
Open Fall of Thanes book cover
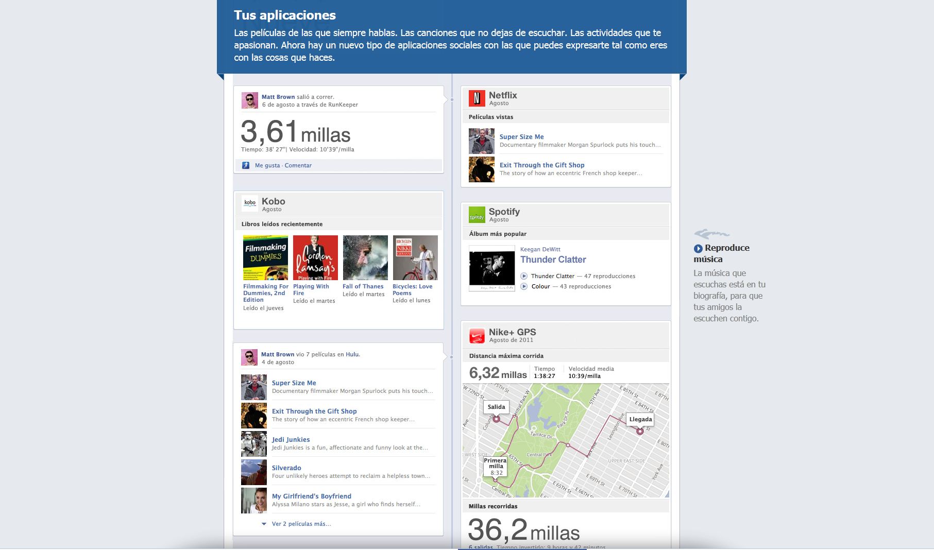365,257
